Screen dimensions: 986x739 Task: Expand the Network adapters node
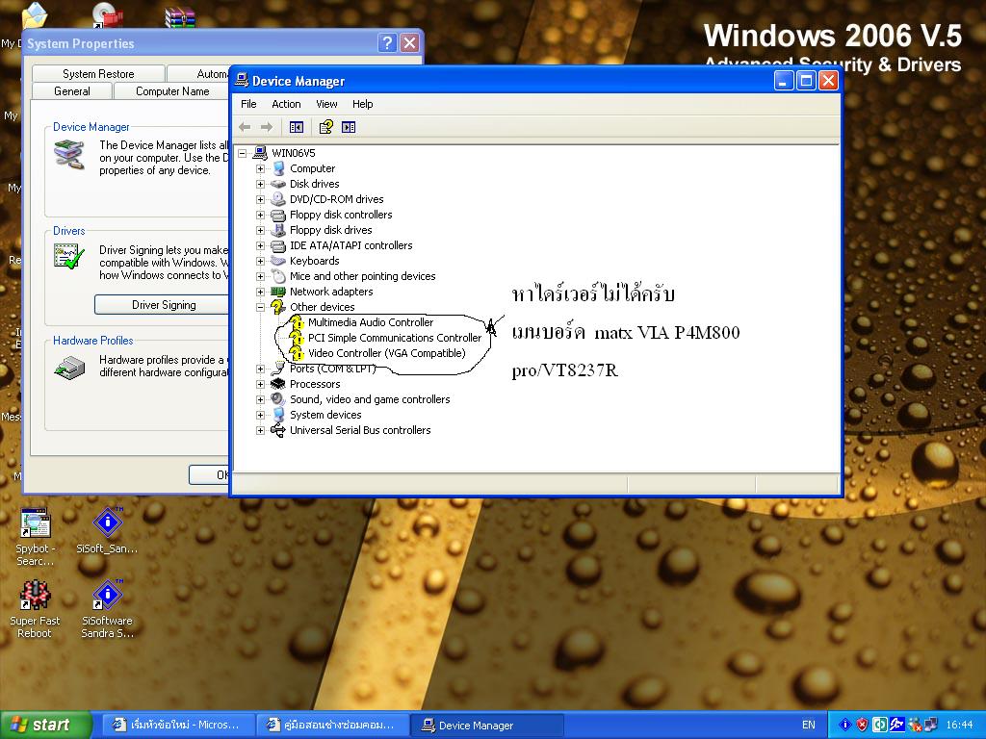(260, 292)
